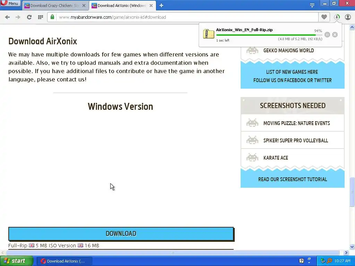Image resolution: width=355 pixels, height=266 pixels.
Task: Open the Speed Dial grid icon
Action: (41, 17)
